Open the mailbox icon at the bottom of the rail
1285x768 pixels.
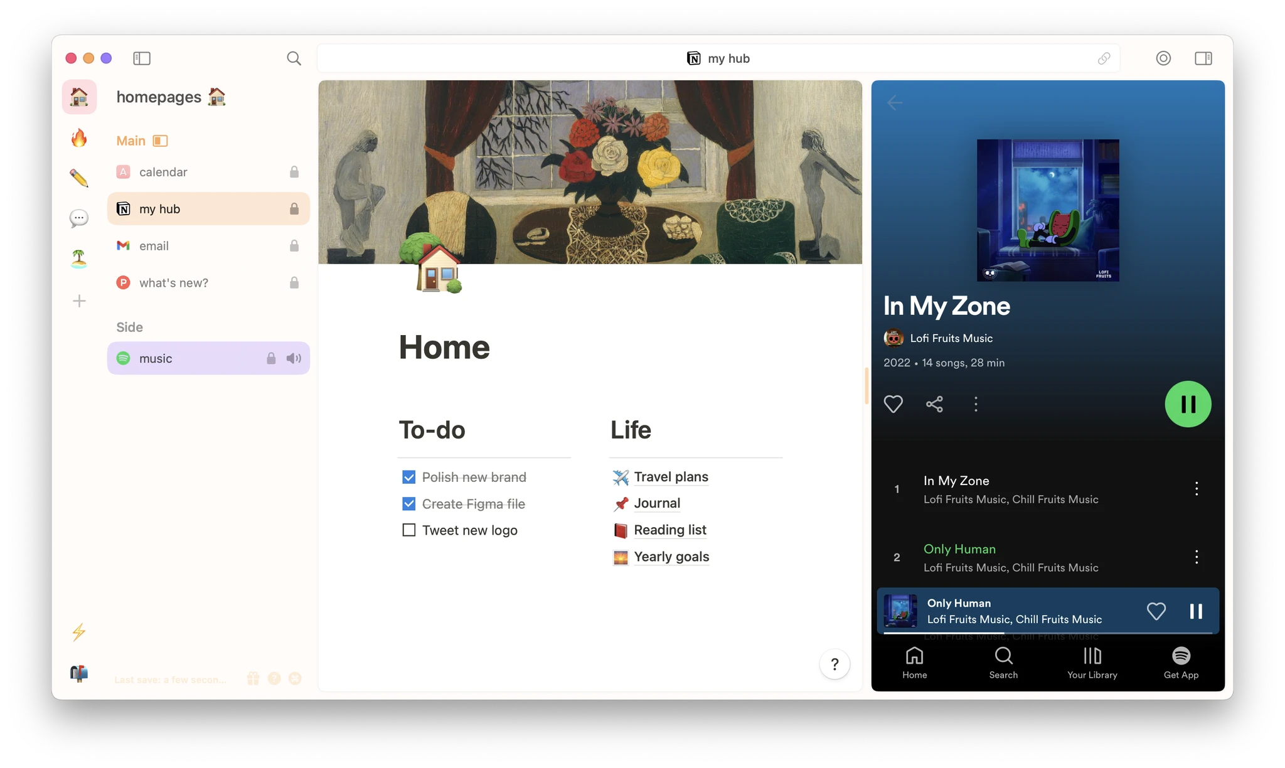tap(79, 673)
